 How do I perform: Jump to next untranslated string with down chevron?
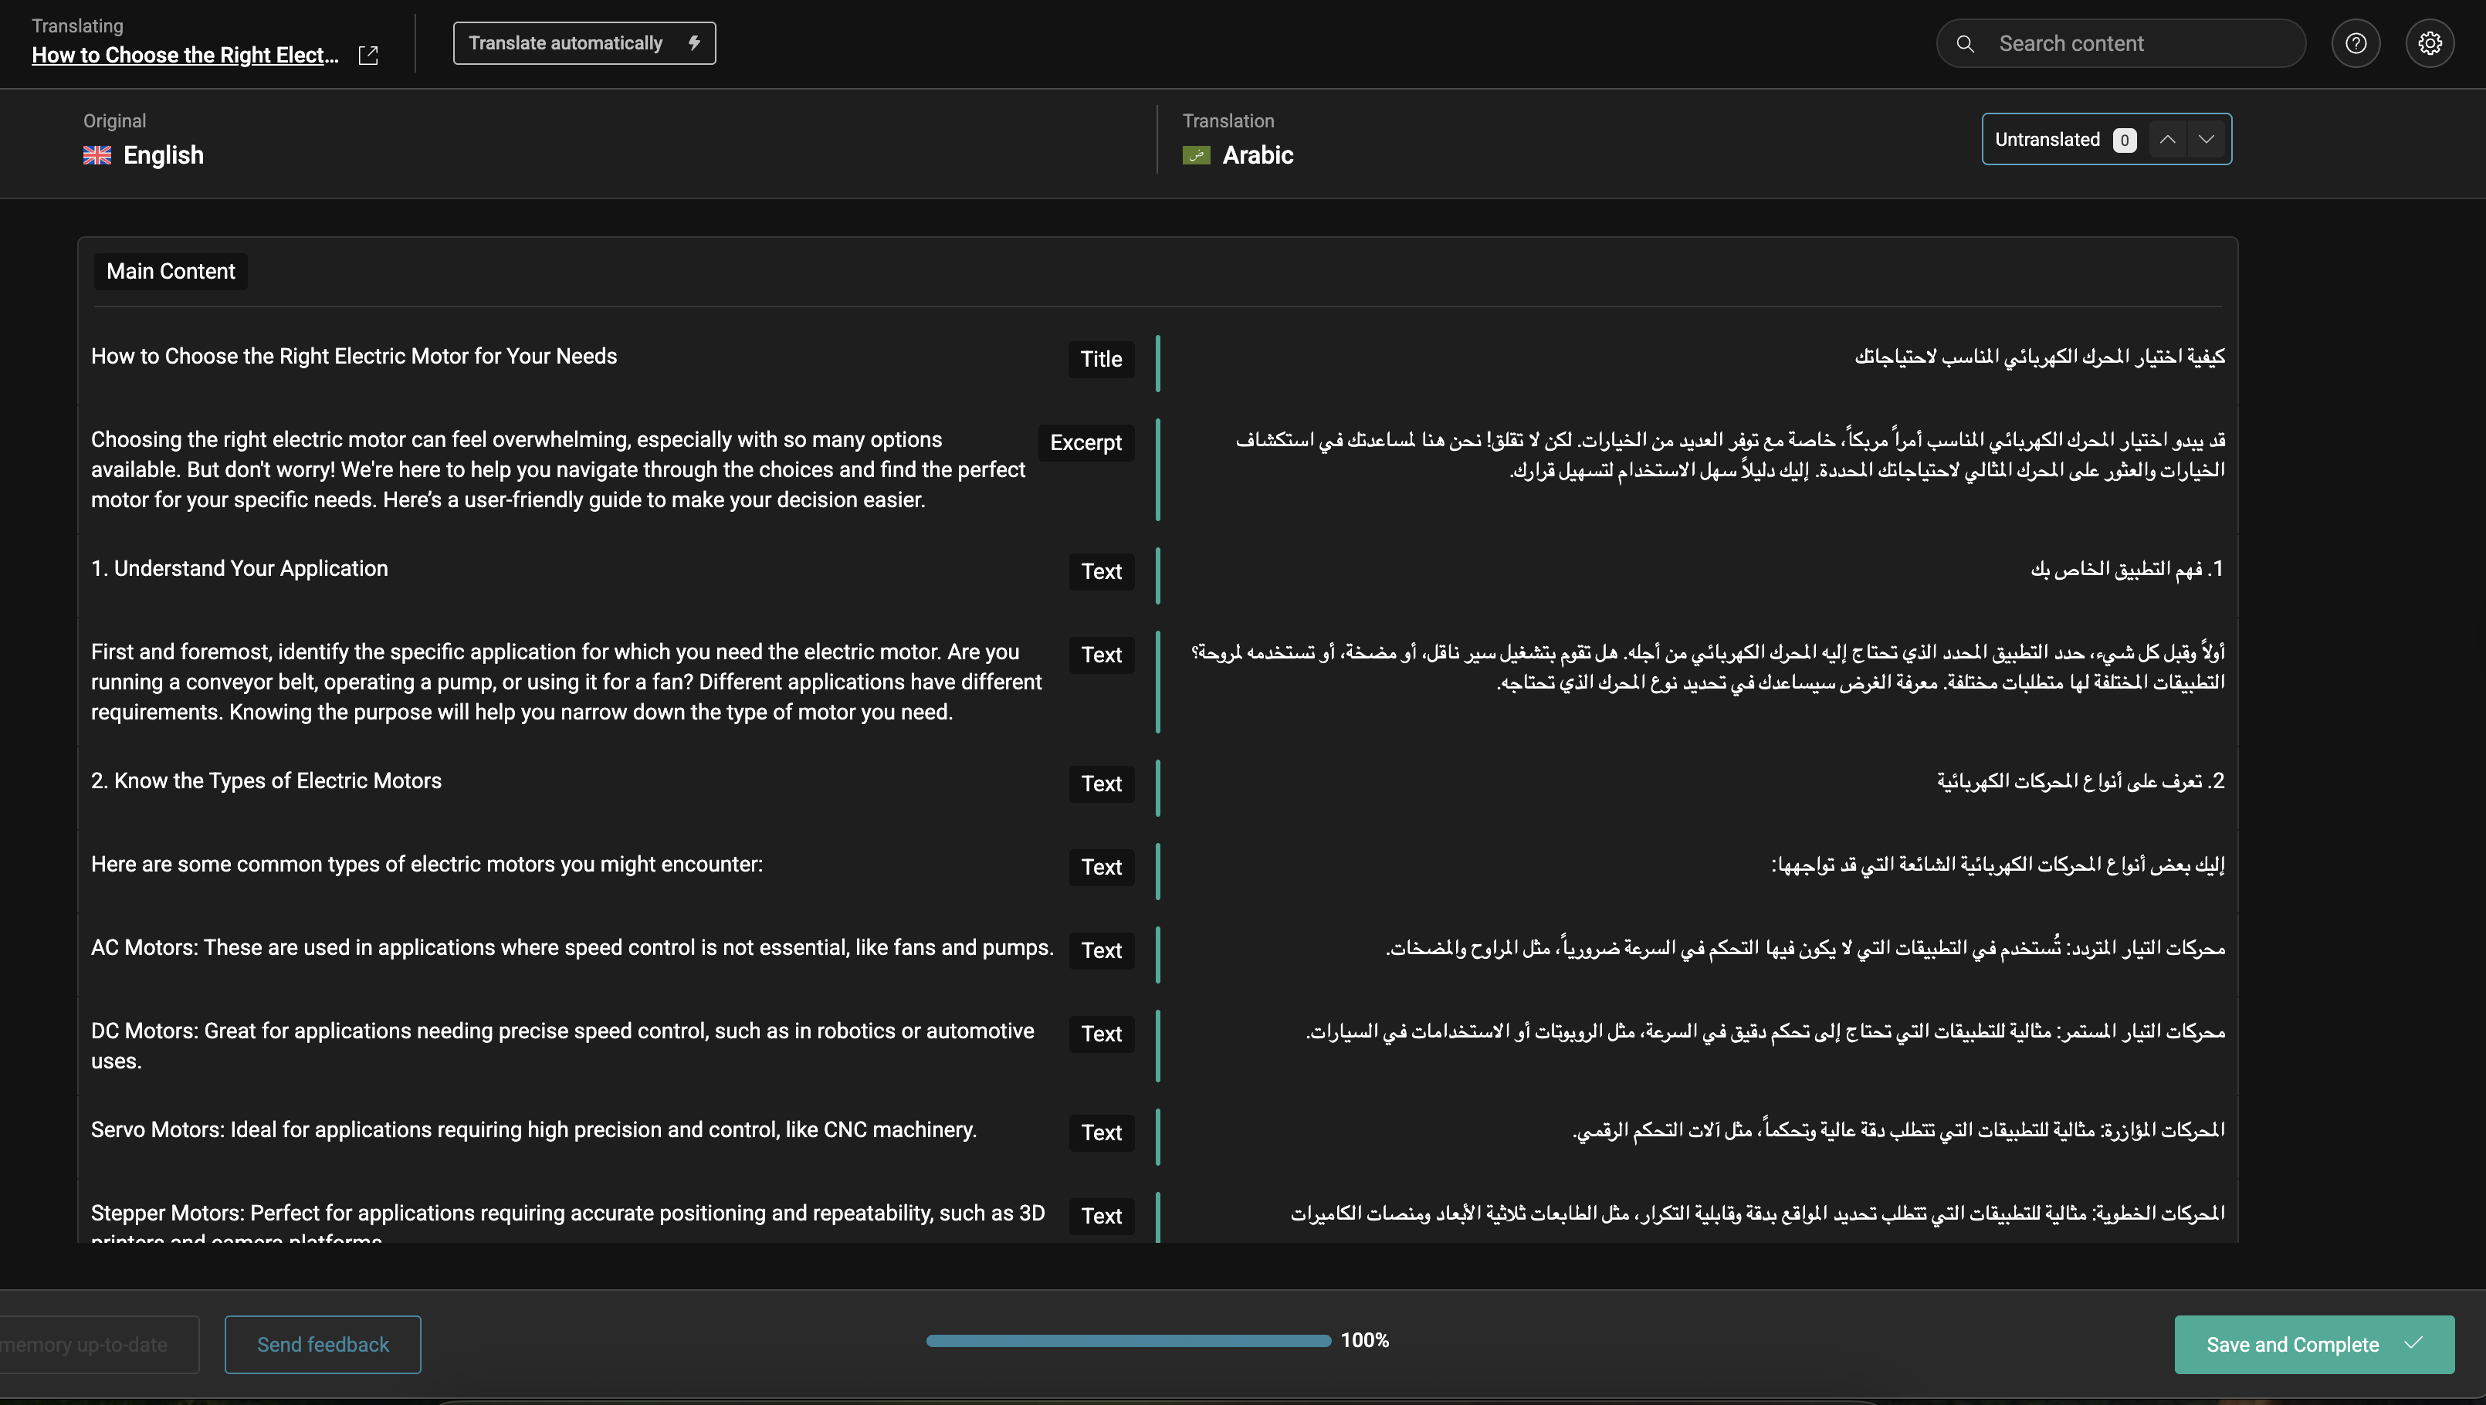pyautogui.click(x=2207, y=139)
